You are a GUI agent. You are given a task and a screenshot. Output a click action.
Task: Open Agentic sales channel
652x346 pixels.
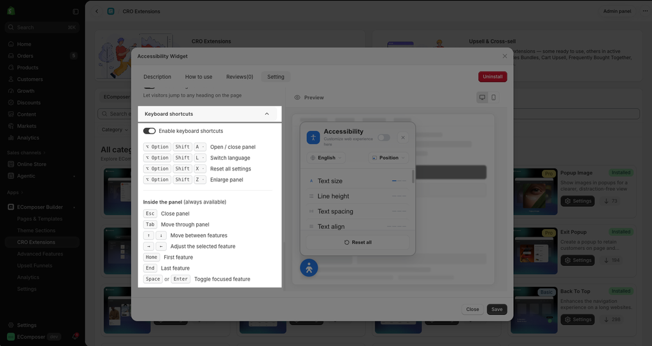(26, 176)
